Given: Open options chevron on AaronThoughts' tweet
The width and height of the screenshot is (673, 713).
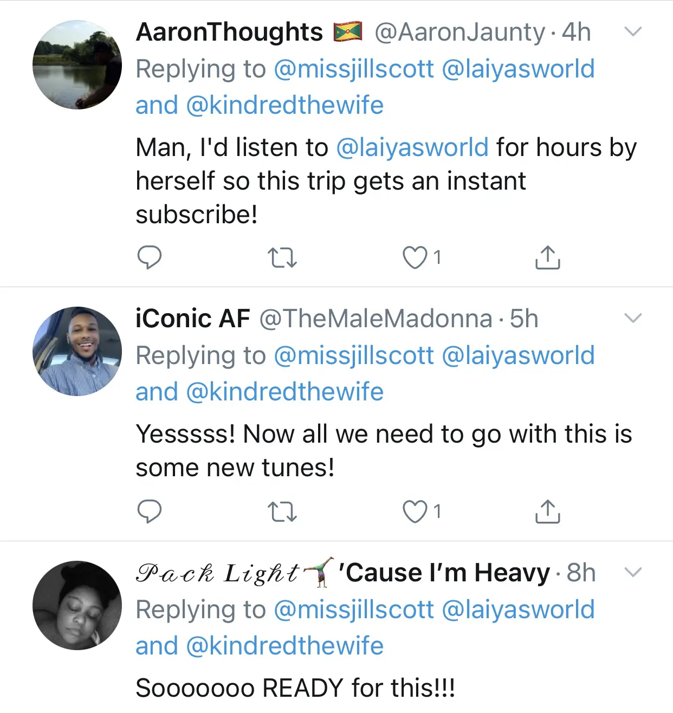Looking at the screenshot, I should pos(633,32).
